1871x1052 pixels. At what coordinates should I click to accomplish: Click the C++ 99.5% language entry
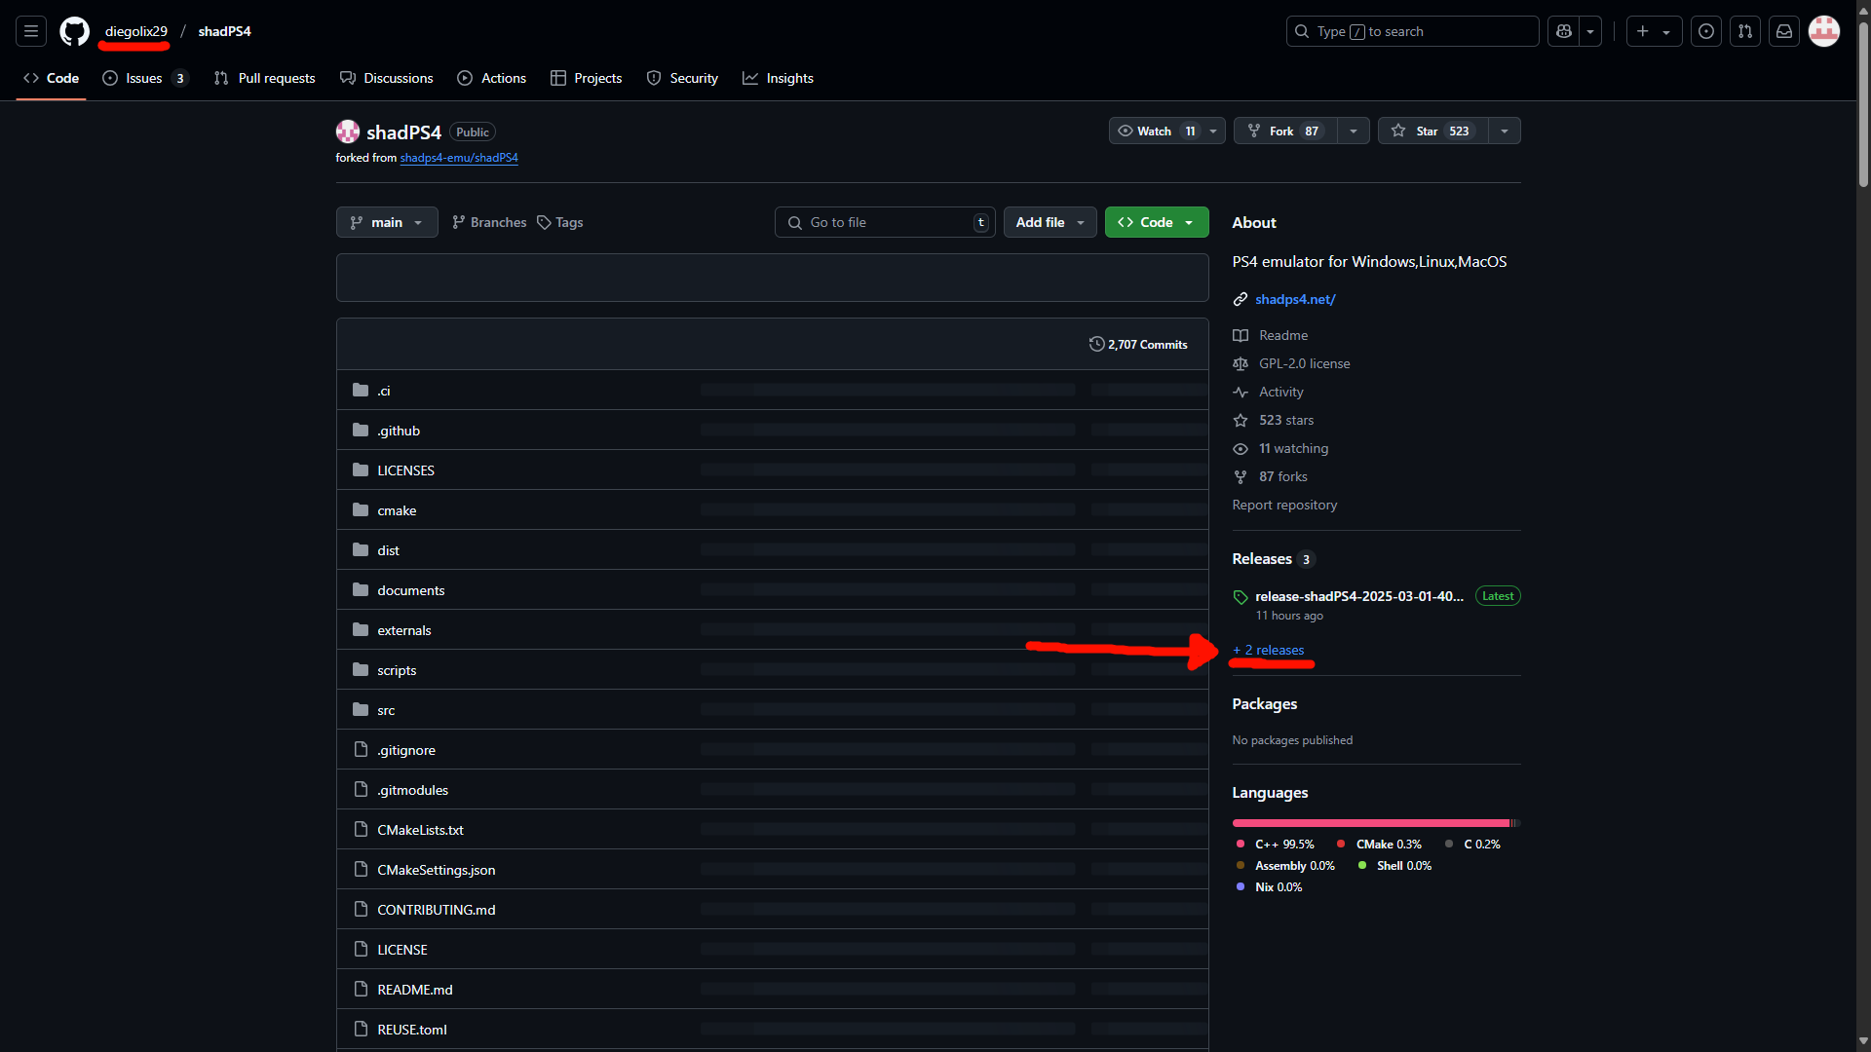pos(1275,845)
